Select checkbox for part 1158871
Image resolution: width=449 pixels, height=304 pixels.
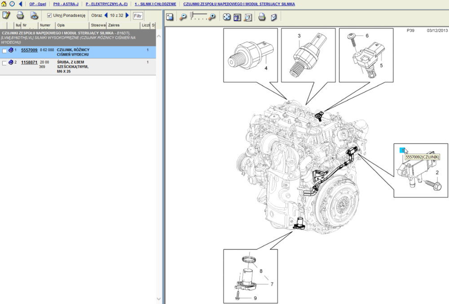(4, 63)
